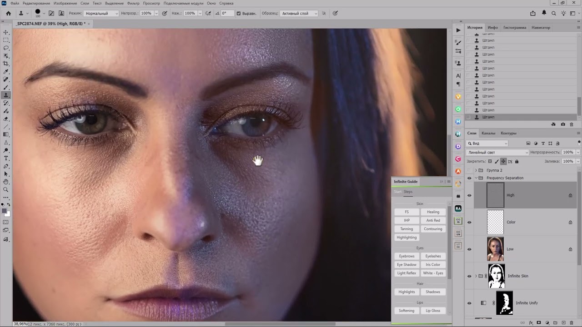
Task: Add layer style using fx icon
Action: click(531, 322)
